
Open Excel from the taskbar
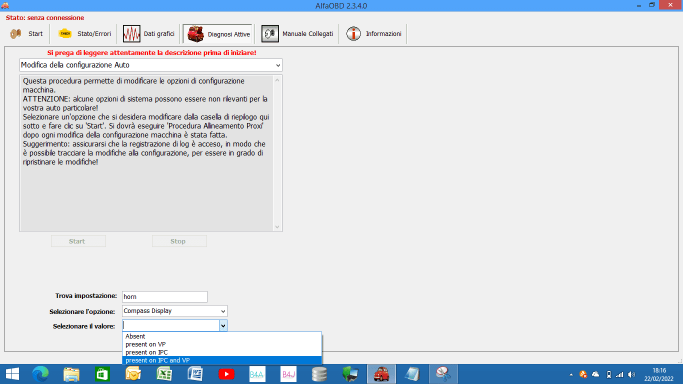164,374
